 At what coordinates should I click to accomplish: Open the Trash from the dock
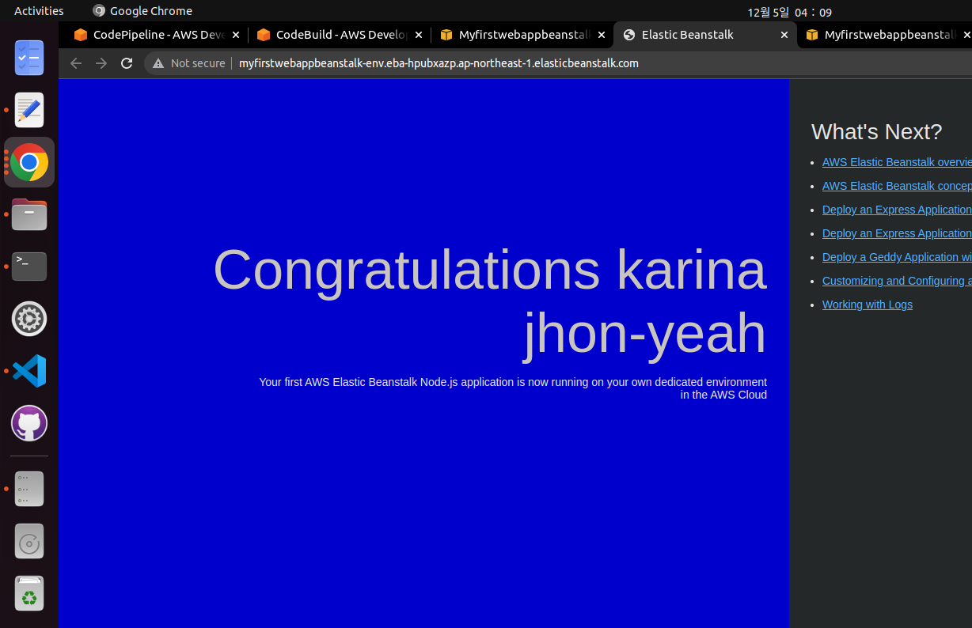click(29, 593)
